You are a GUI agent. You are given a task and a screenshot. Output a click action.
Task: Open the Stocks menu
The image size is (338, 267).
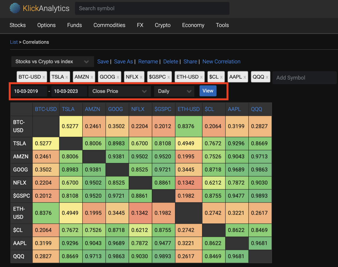pyautogui.click(x=18, y=25)
